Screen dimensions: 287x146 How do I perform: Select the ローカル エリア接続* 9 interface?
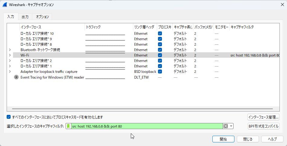tap(36, 39)
